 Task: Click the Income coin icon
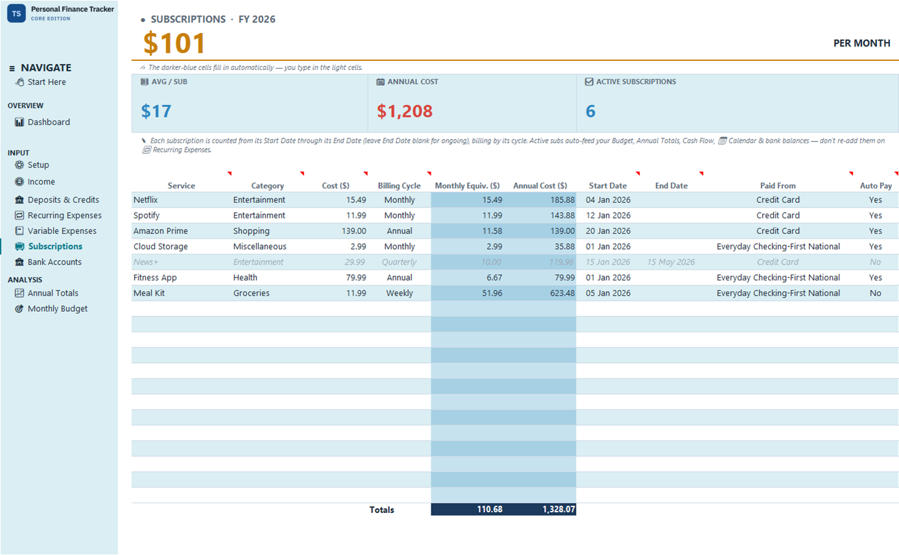coord(19,182)
